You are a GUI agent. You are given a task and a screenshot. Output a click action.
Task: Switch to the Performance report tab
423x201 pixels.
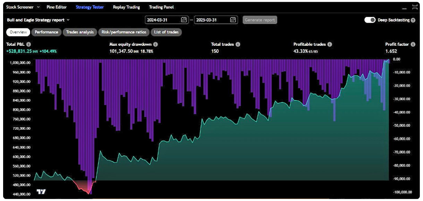click(46, 32)
